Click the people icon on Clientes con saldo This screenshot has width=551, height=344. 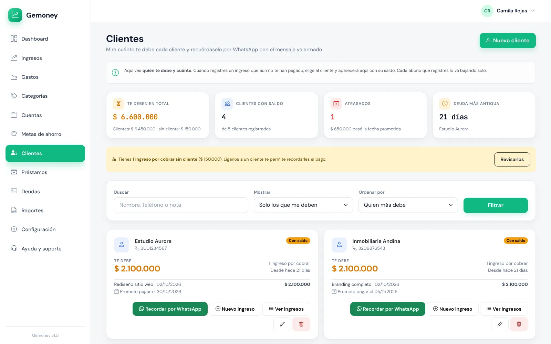pyautogui.click(x=227, y=104)
